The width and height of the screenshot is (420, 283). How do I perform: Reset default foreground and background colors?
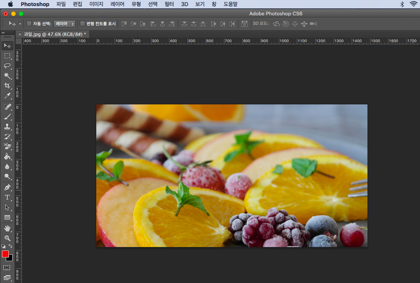(3, 246)
